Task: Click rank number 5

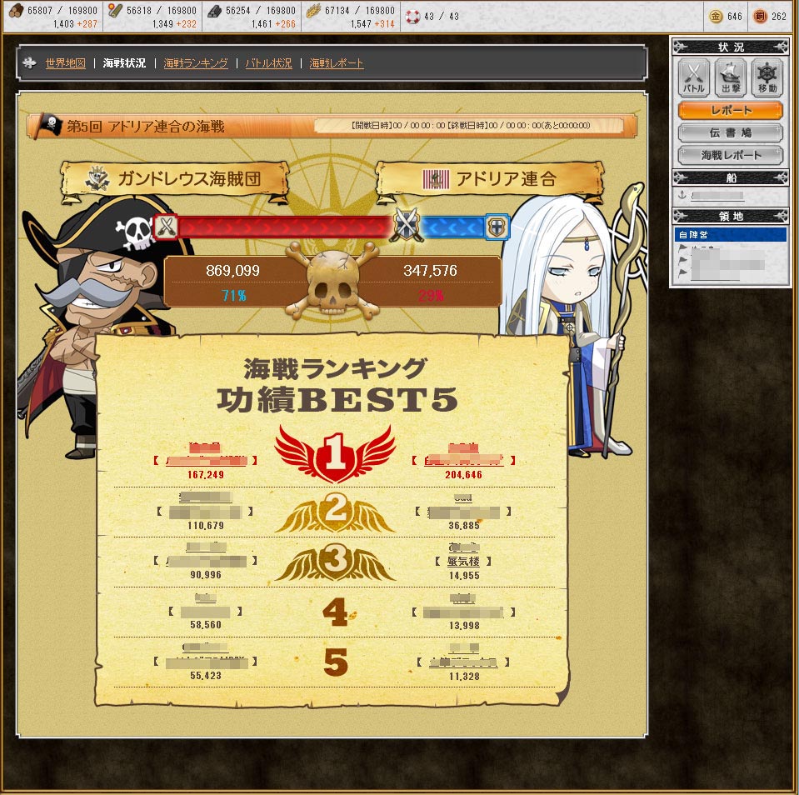Action: coord(336,662)
